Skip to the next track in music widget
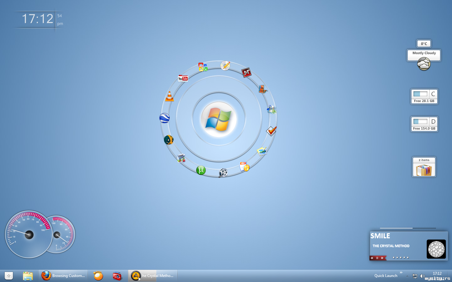The width and height of the screenshot is (452, 282). coord(382,258)
